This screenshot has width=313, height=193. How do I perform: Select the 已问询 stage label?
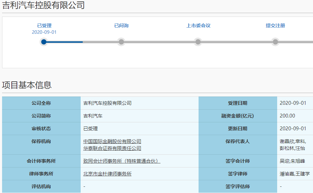pyautogui.click(x=121, y=26)
